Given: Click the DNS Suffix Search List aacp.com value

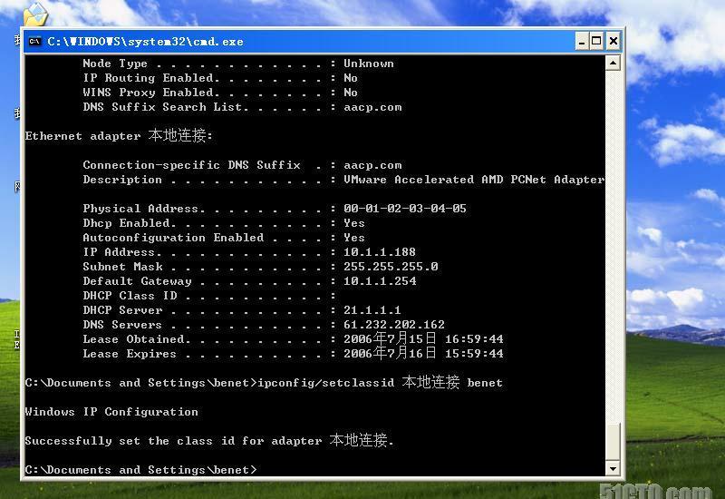Looking at the screenshot, I should (x=372, y=107).
